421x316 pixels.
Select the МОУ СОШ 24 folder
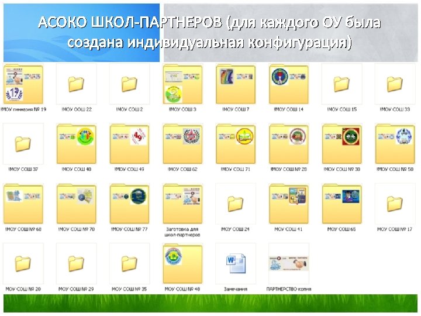(236, 204)
